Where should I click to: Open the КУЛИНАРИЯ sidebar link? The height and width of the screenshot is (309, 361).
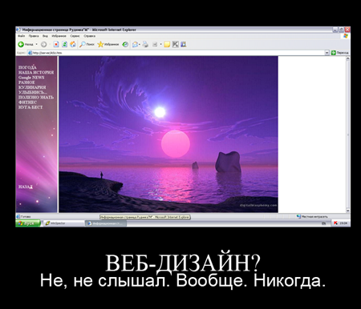tap(32, 87)
